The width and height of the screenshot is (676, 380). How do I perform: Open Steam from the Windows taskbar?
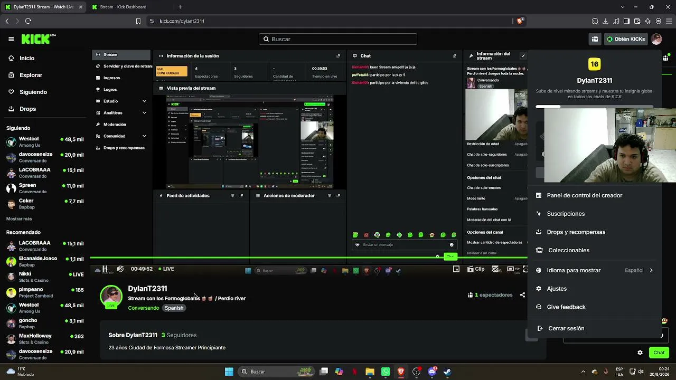click(x=447, y=372)
